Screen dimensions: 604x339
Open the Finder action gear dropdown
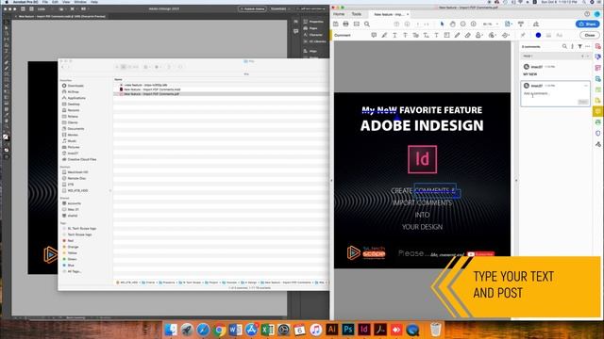coord(158,67)
